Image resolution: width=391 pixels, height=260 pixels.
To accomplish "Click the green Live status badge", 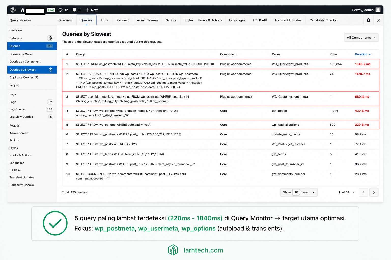I will (51, 10).
